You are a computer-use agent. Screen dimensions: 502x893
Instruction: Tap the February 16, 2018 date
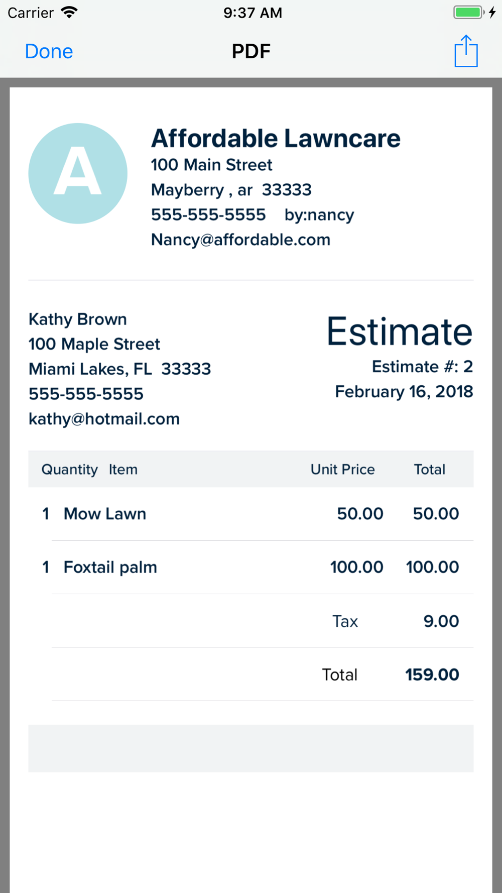[404, 392]
